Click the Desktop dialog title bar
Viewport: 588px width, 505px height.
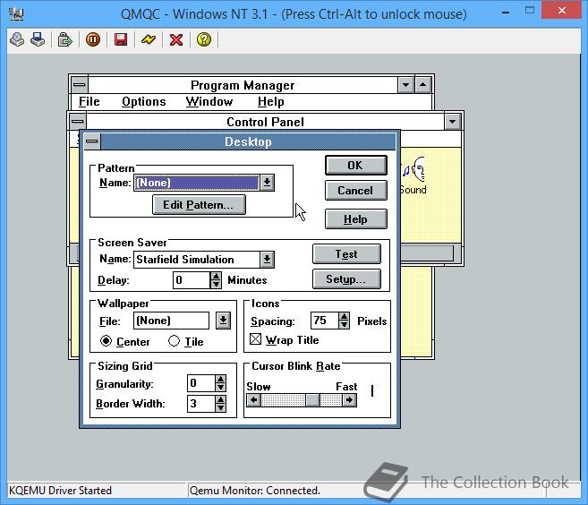(x=248, y=141)
